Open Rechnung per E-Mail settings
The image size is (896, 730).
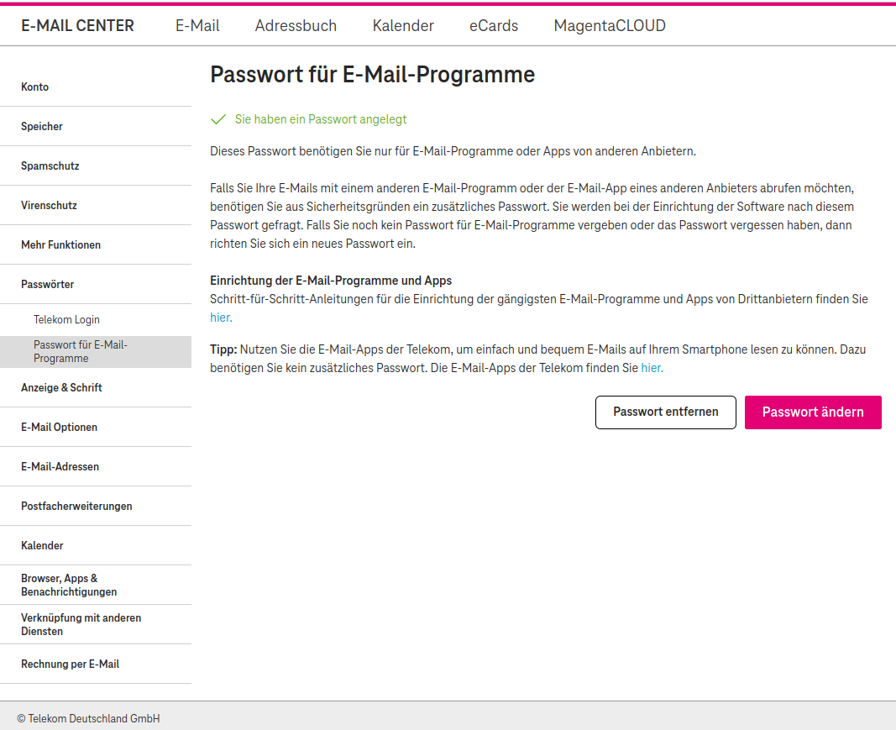pos(96,664)
